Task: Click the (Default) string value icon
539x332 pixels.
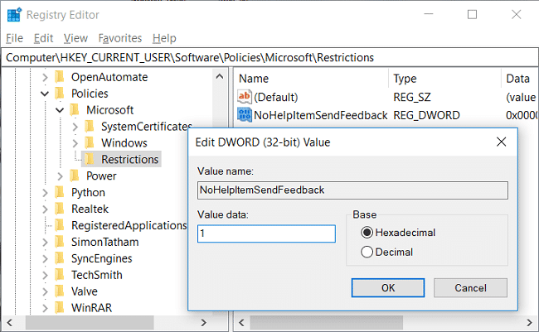Action: (x=245, y=97)
